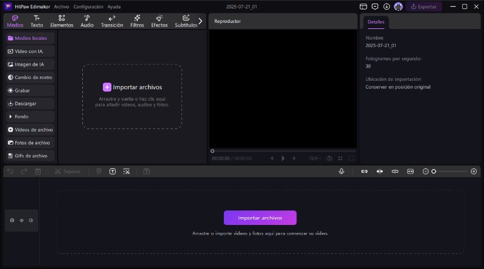The height and width of the screenshot is (269, 484).
Task: Expand the Fondo section in sidebar
Action: 30,116
